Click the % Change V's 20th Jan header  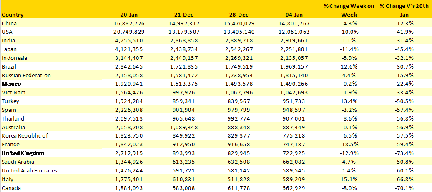coord(404,10)
